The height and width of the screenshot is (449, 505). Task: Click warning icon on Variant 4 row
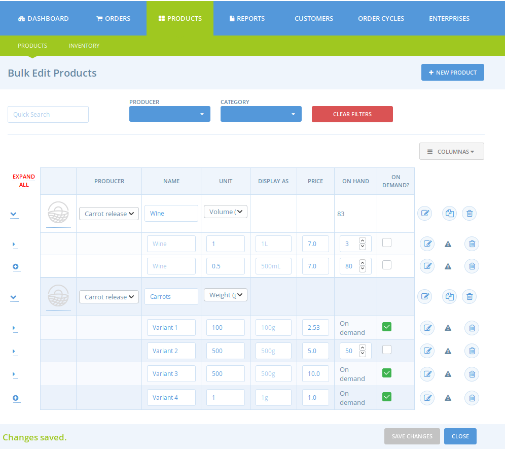click(448, 398)
